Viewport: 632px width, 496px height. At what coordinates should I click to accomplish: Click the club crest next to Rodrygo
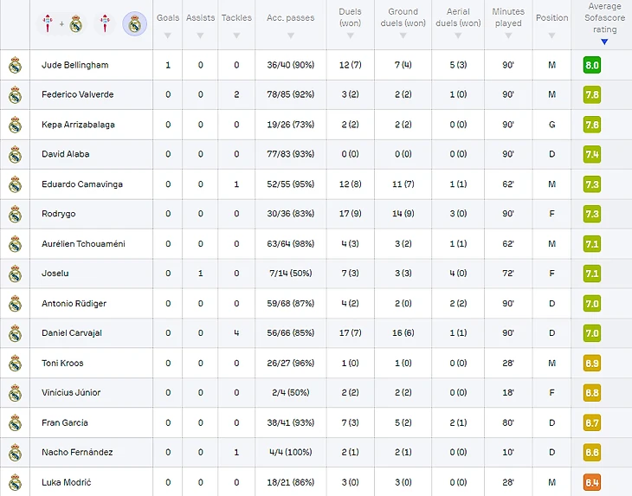pyautogui.click(x=15, y=214)
